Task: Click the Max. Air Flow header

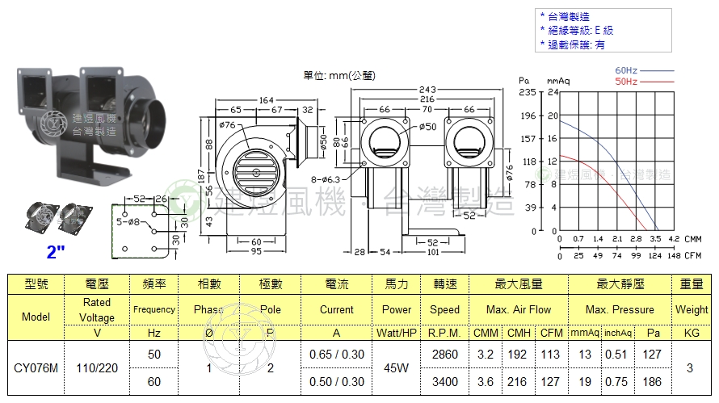Action: tap(519, 310)
